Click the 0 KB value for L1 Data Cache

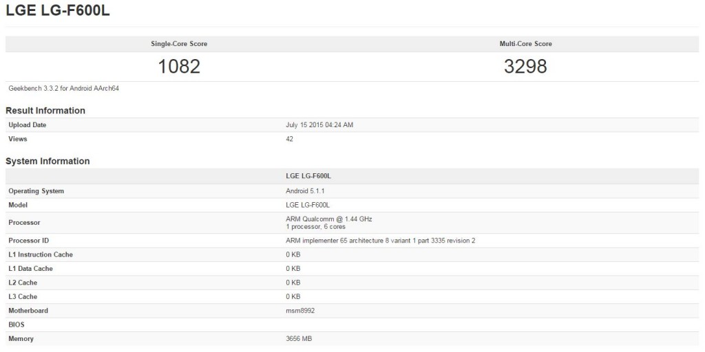[x=293, y=269]
